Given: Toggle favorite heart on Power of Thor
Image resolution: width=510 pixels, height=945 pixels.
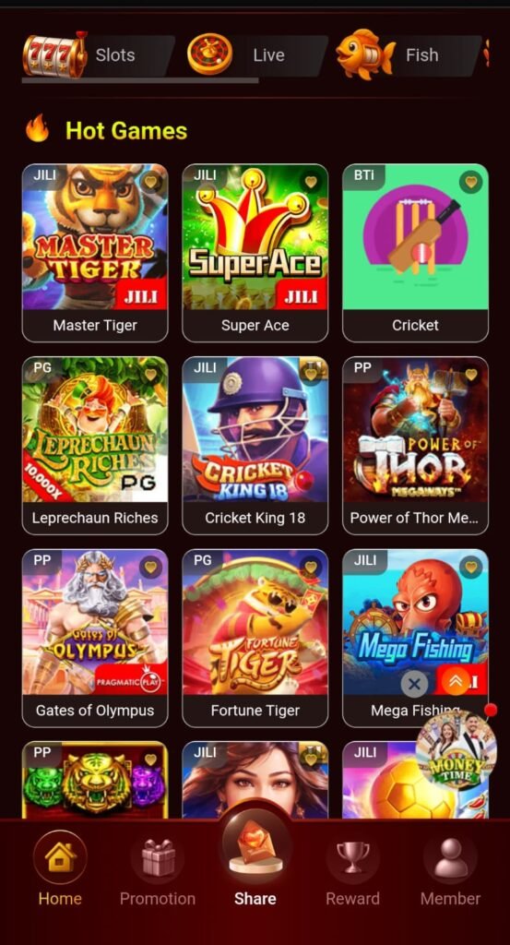Looking at the screenshot, I should click(471, 375).
